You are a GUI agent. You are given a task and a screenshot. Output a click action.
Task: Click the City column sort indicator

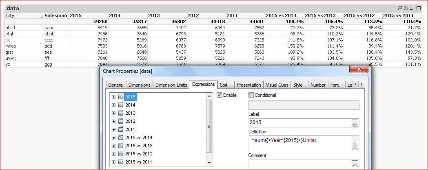click(x=42, y=16)
